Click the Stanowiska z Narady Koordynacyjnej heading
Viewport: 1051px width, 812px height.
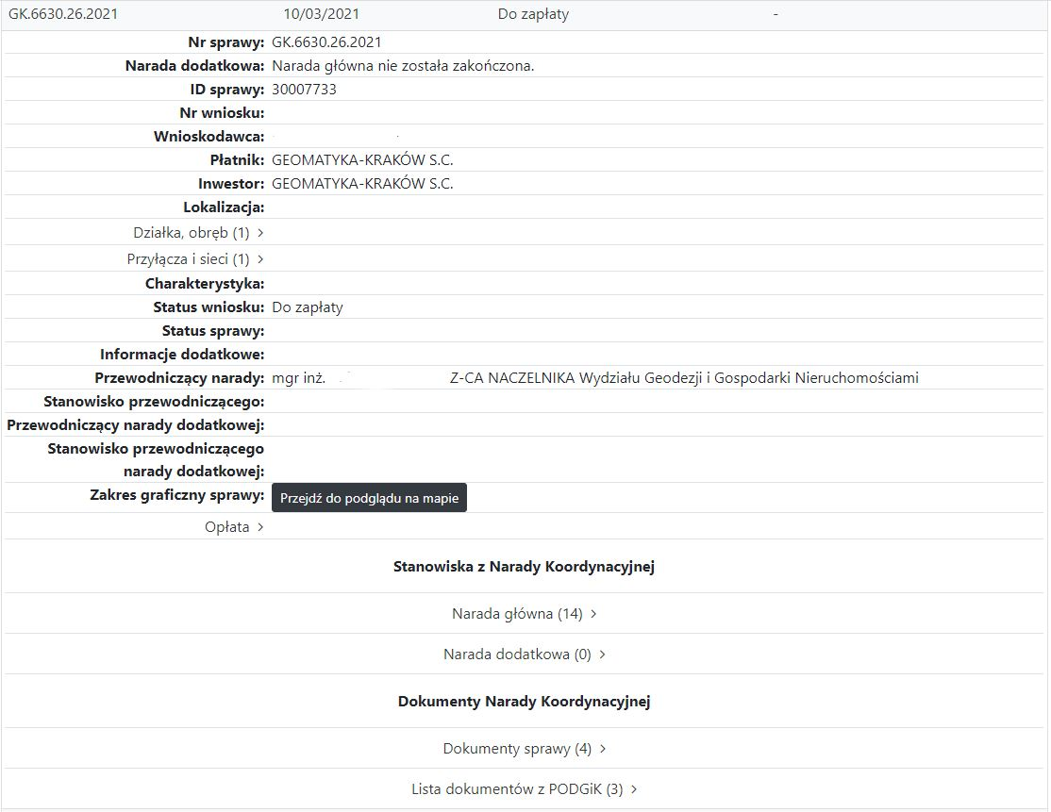tap(524, 567)
